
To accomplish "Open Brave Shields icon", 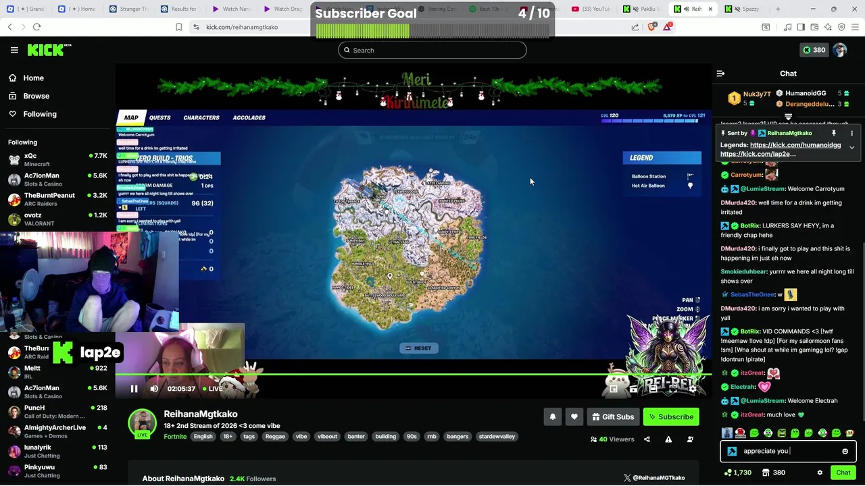I will click(x=651, y=27).
